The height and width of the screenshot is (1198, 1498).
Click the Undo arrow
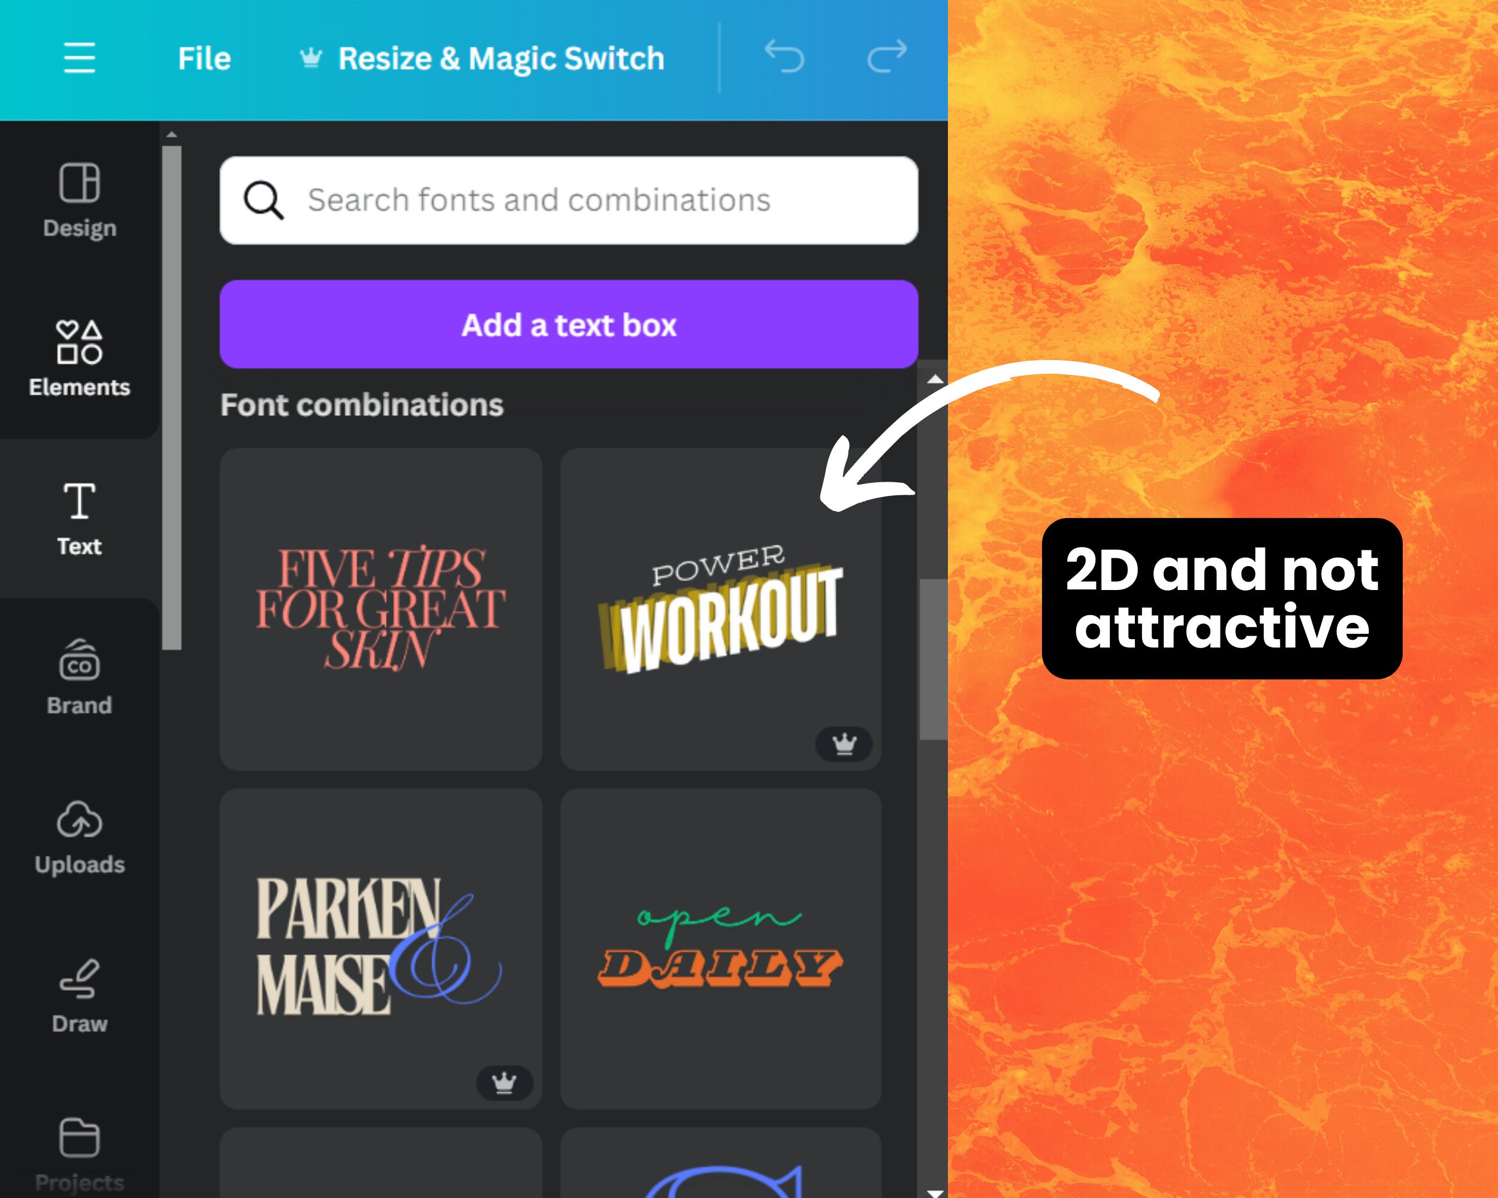(784, 56)
